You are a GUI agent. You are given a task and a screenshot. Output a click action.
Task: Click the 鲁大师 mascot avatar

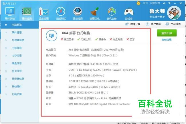tap(174, 13)
